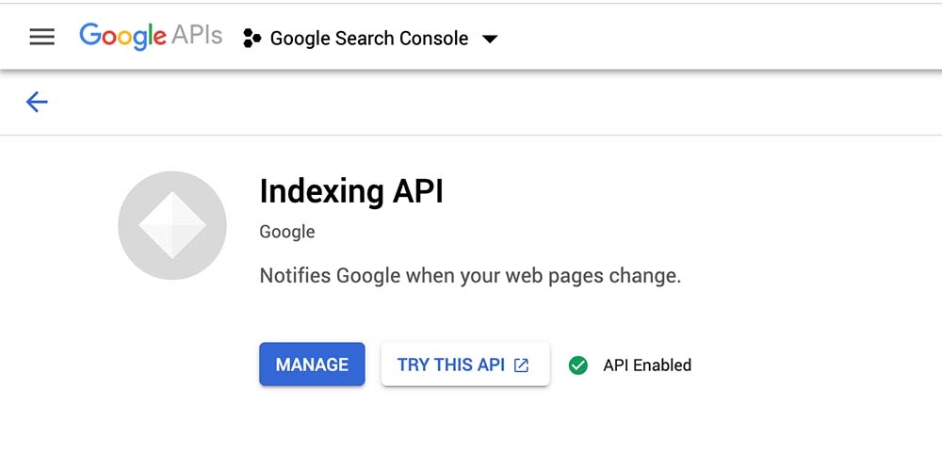Click the external-link icon in TRY THIS API
This screenshot has height=470, width=942.
click(x=521, y=365)
